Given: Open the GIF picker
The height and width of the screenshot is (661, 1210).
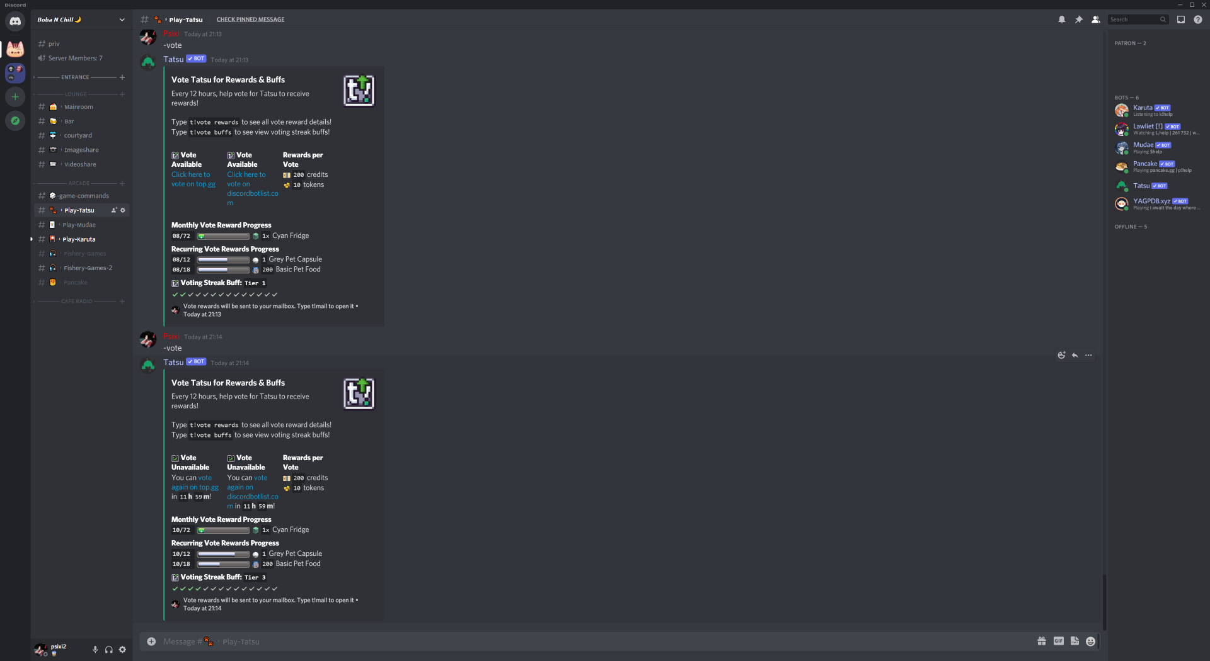Looking at the screenshot, I should tap(1059, 641).
